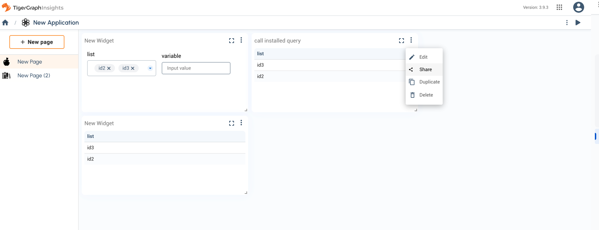The width and height of the screenshot is (599, 230).
Task: Expand the bottom New Widget to fullscreen
Action: pyautogui.click(x=232, y=123)
